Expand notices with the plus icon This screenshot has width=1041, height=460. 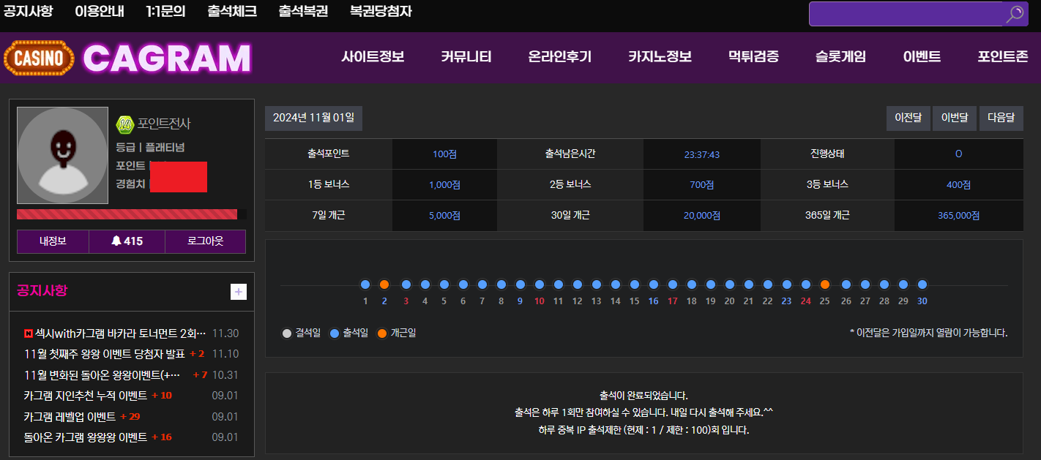pos(239,292)
